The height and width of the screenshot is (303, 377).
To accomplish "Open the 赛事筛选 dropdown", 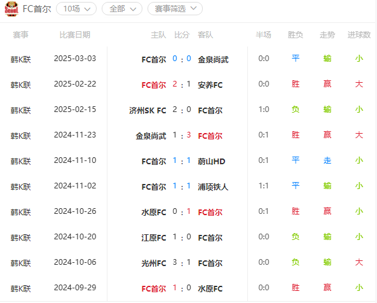I will 175,9.
